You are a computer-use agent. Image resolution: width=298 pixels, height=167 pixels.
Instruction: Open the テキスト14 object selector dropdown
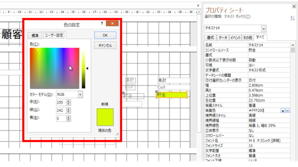(x=264, y=29)
